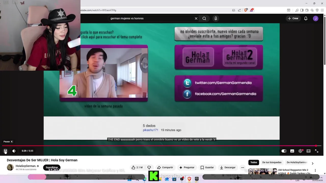Viewport: 326px width, 183px height.
Task: Open the J account avatar menu
Action: pos(316,18)
